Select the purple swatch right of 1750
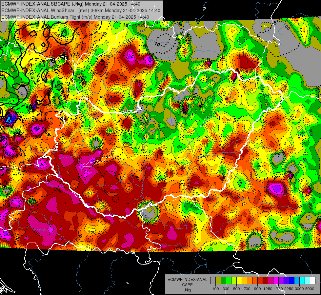Screen dimensions: 321x295 pyautogui.click(x=281, y=280)
